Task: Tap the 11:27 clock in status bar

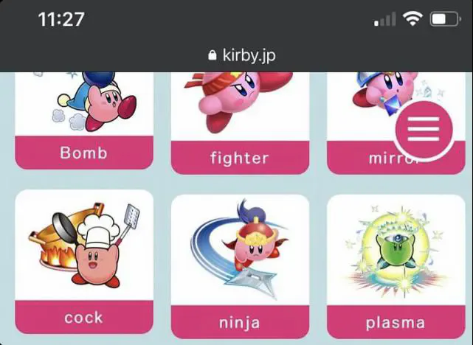Action: click(x=61, y=19)
